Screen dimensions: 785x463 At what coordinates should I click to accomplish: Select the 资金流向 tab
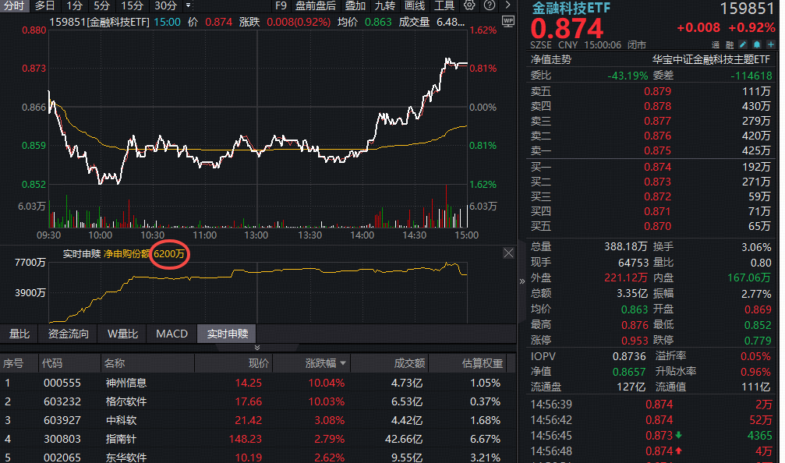(69, 334)
